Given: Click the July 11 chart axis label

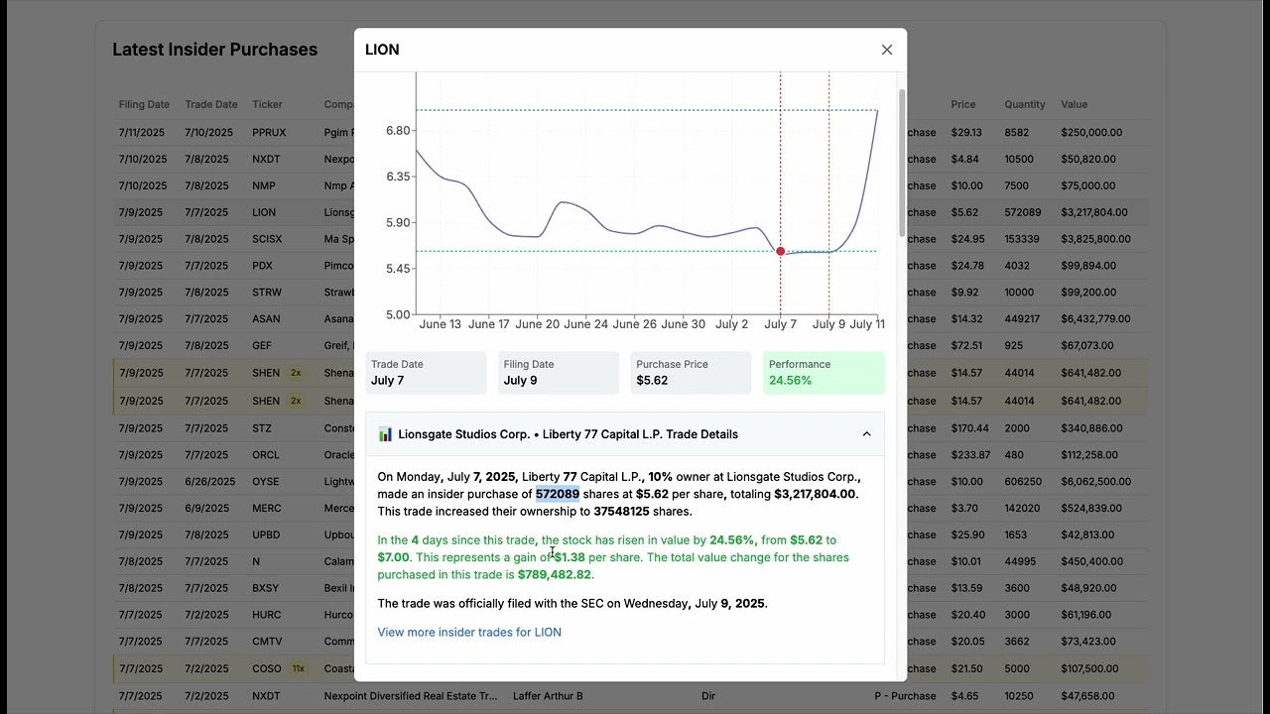Looking at the screenshot, I should tap(867, 324).
